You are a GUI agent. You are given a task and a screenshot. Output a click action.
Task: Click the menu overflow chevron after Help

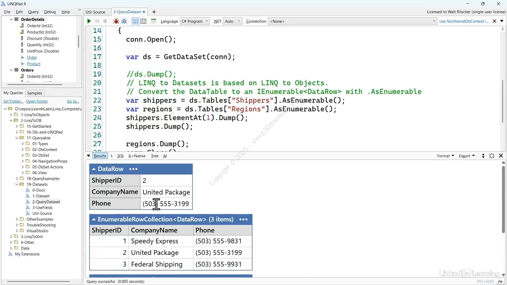[x=79, y=11]
